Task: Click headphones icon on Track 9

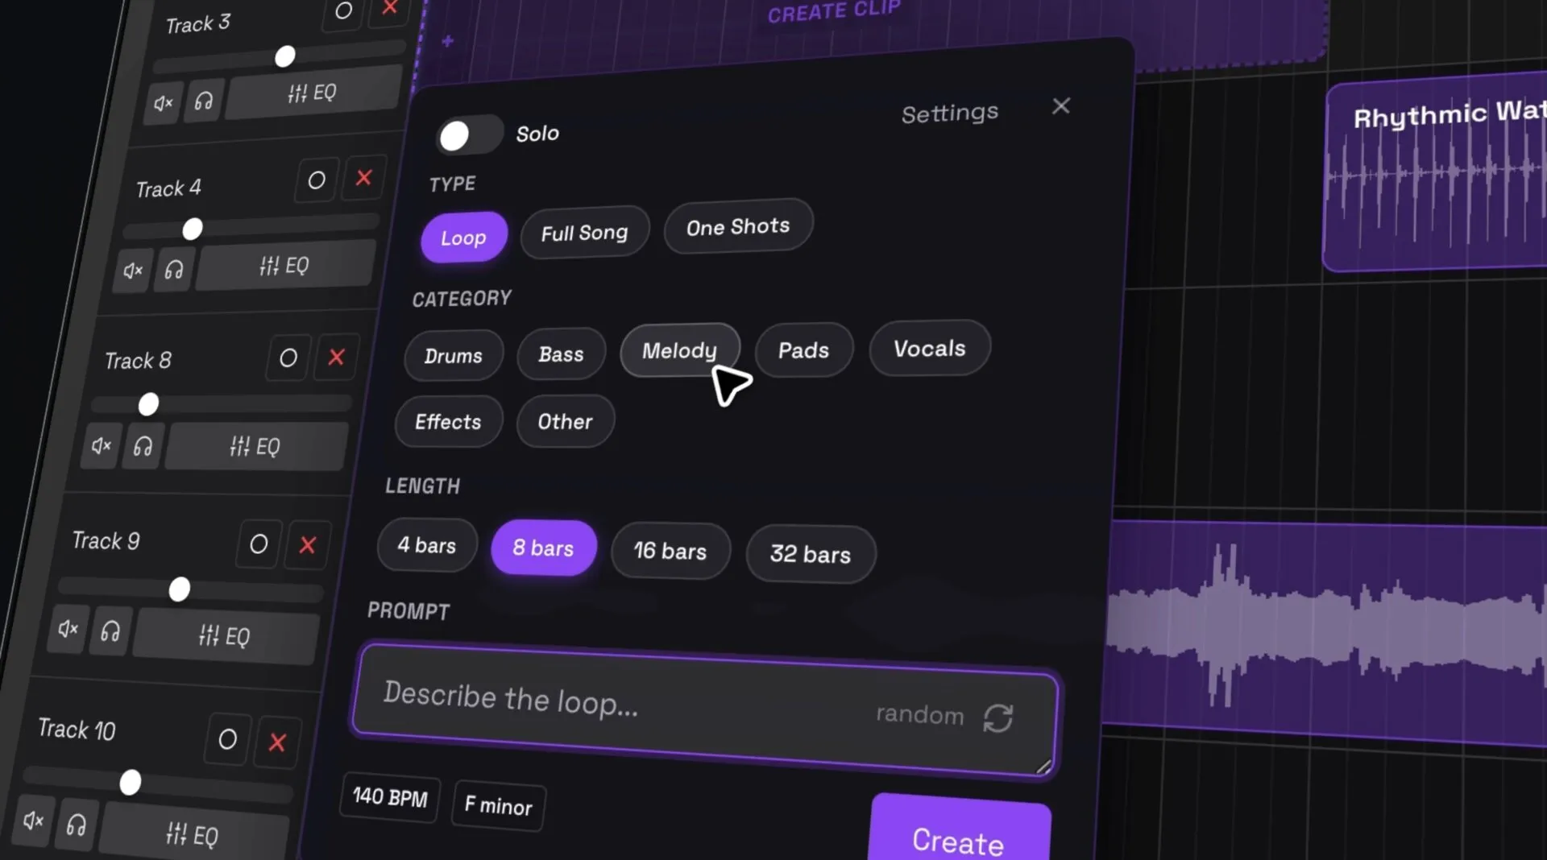Action: (110, 631)
